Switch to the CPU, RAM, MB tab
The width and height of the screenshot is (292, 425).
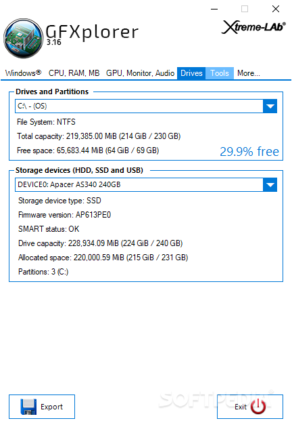tap(74, 73)
